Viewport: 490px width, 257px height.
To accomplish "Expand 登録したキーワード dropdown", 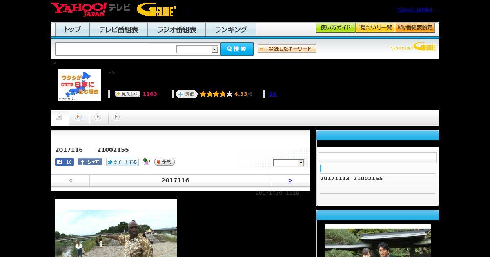I will (287, 49).
